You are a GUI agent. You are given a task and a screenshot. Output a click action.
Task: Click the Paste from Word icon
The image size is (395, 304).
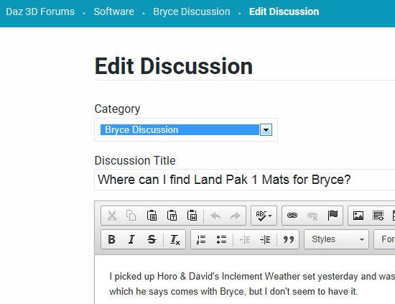tap(192, 216)
